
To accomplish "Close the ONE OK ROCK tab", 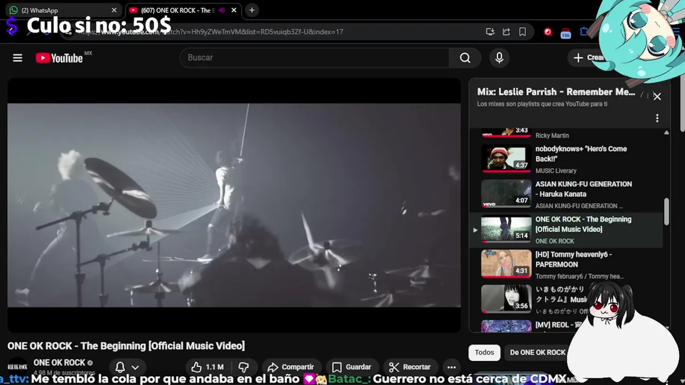I will coord(234,10).
